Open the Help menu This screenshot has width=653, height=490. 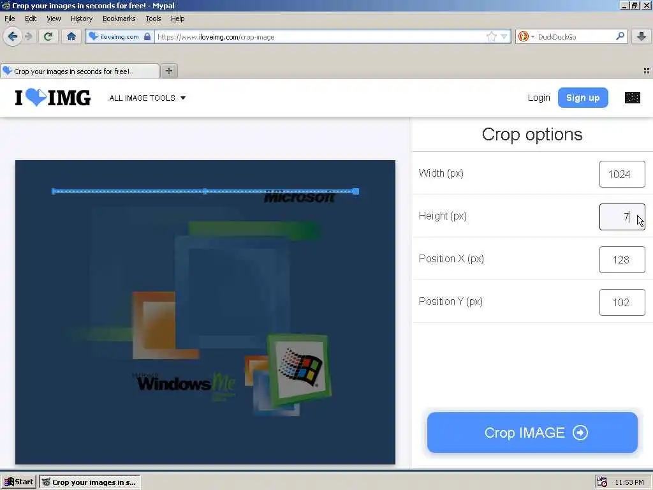[178, 19]
